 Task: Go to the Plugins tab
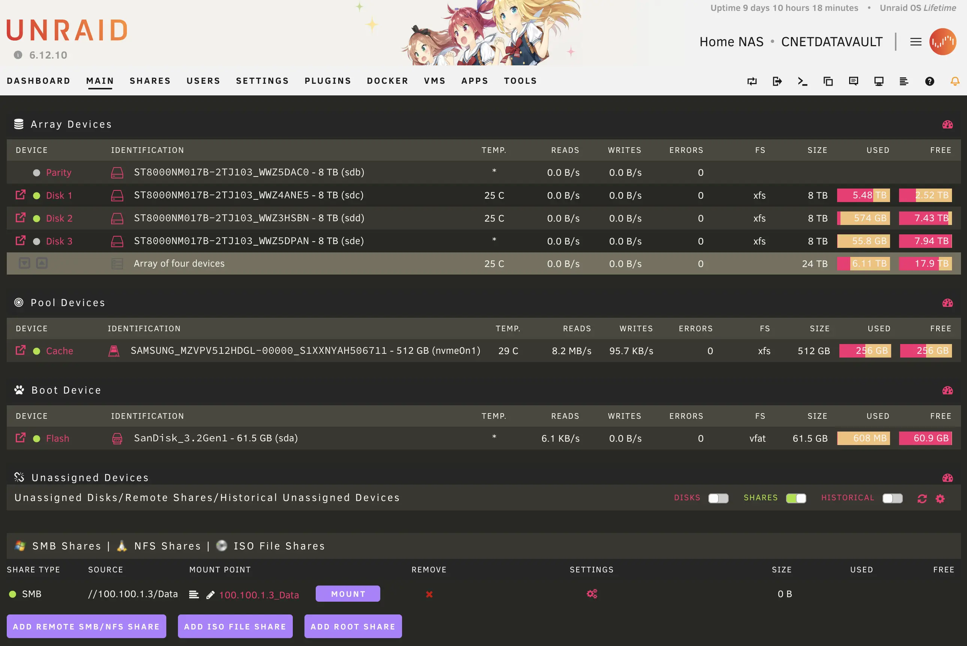coord(328,81)
